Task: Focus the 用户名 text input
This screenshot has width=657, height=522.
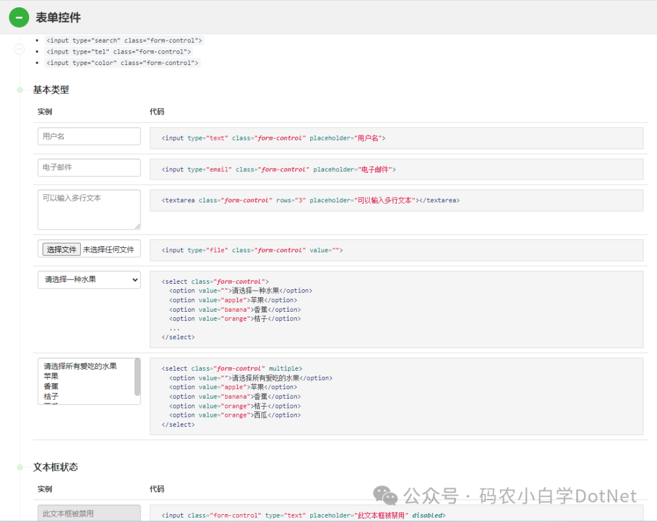Action: coord(89,137)
